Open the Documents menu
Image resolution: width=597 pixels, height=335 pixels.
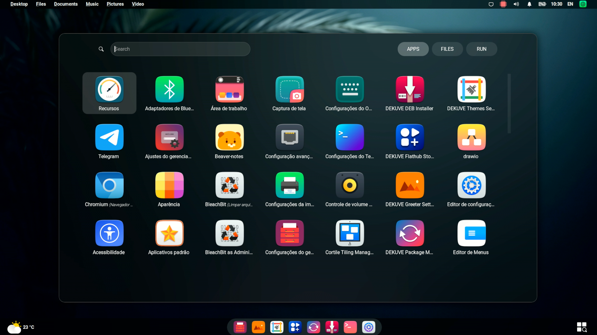[x=66, y=4]
